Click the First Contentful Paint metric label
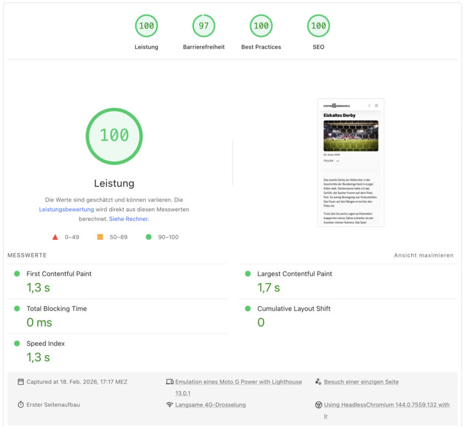 (59, 273)
